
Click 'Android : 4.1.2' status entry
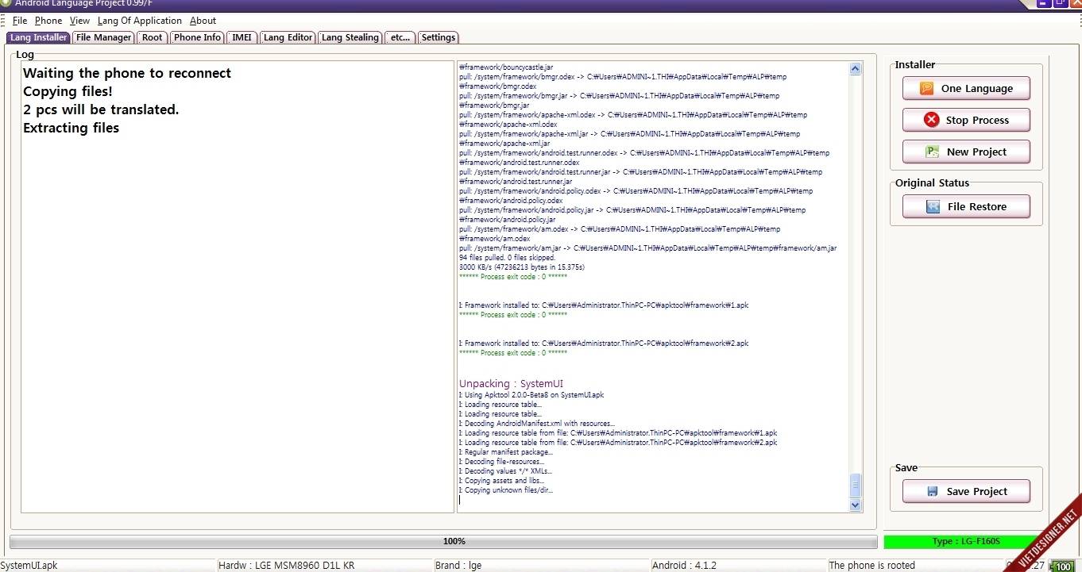point(684,566)
